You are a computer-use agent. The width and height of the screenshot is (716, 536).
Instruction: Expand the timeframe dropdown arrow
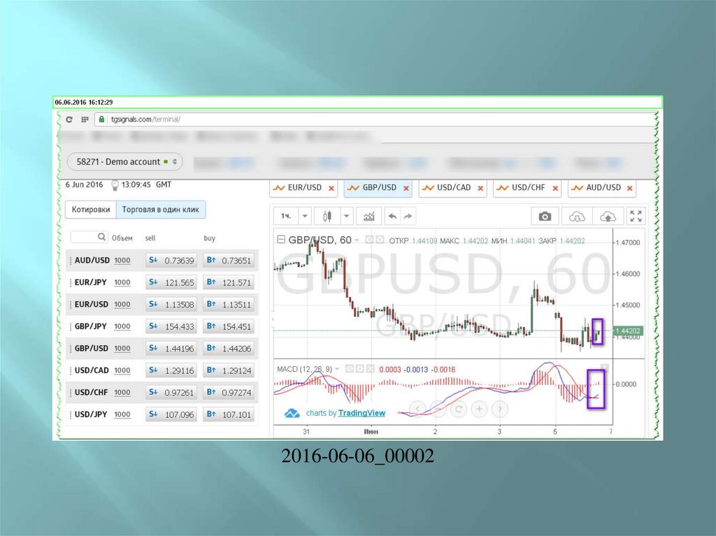pos(305,216)
